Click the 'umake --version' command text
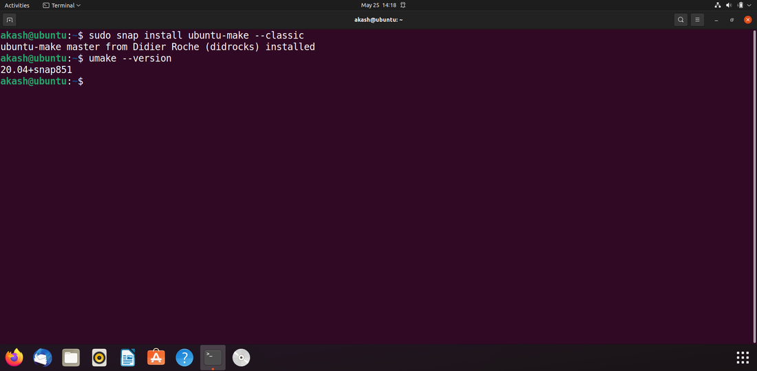Screen dimensions: 757x371 tap(130, 59)
